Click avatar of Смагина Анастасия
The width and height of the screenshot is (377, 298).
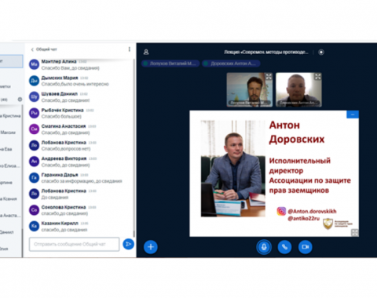coord(34,129)
